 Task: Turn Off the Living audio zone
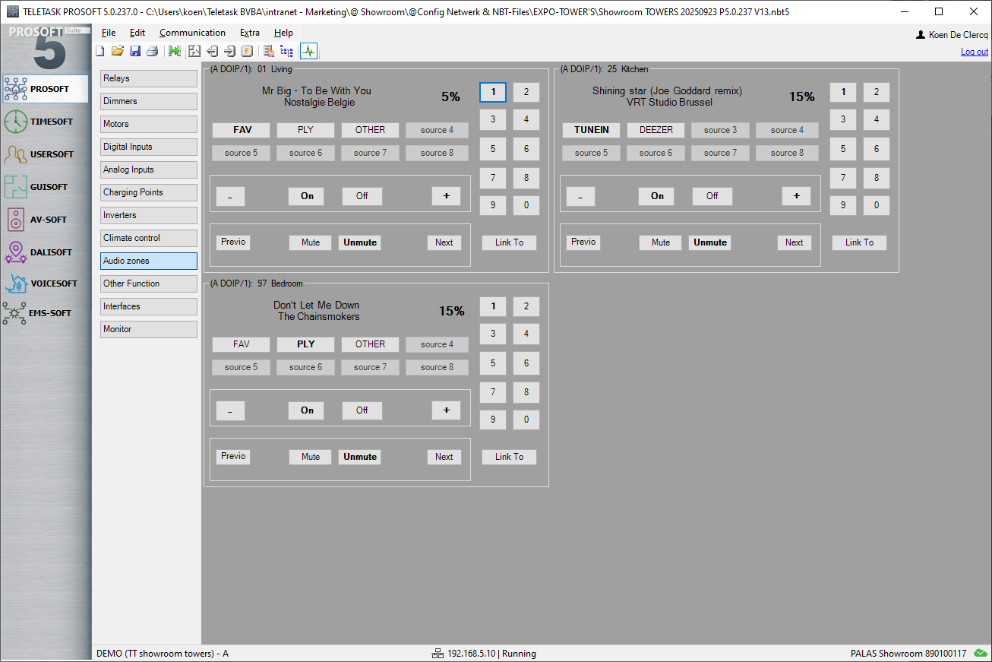tap(362, 196)
